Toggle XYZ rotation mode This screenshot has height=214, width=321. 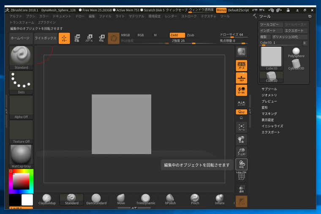point(242,112)
